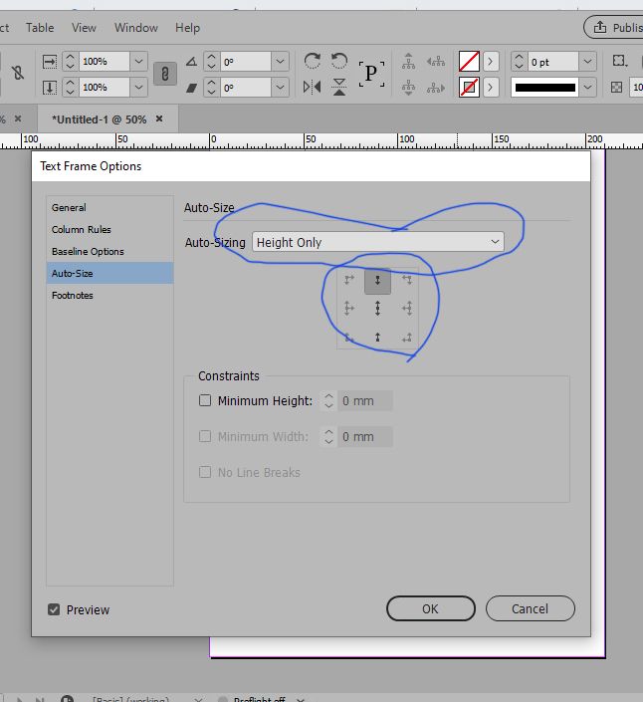Click the Scale Y Percentage icon
Viewport: 643px width, 702px height.
50,88
